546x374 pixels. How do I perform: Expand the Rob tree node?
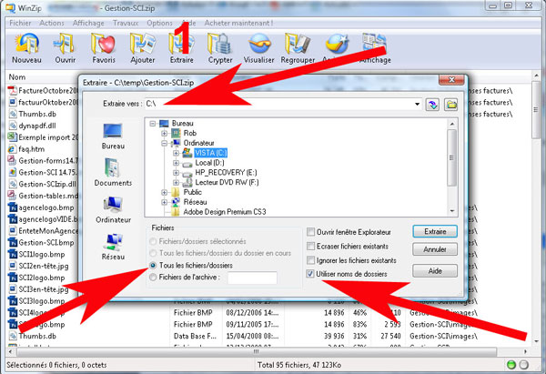(165, 134)
